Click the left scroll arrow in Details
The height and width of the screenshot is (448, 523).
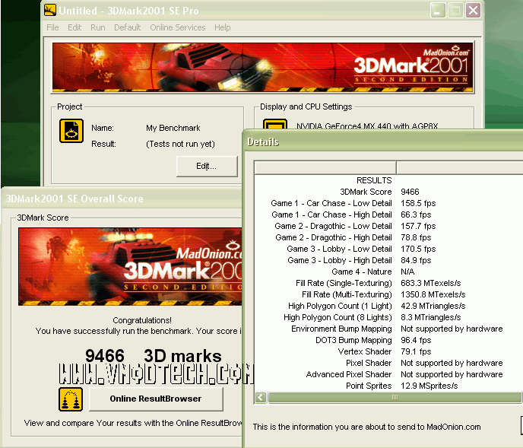pyautogui.click(x=261, y=397)
